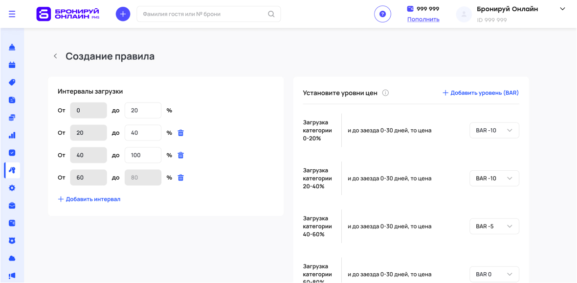
Task: Open the settings gear sidebar icon
Action: click(12, 188)
